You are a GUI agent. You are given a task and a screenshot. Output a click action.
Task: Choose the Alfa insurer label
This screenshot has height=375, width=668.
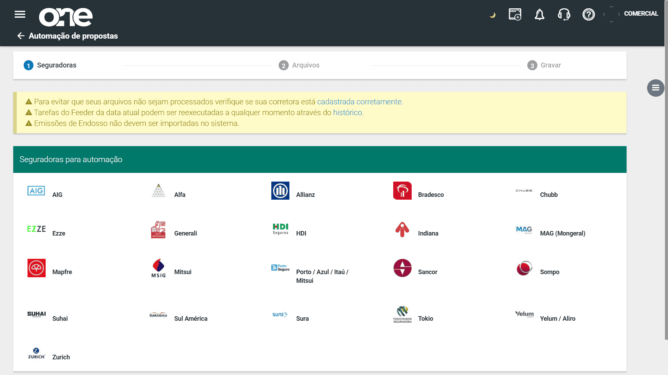click(180, 195)
